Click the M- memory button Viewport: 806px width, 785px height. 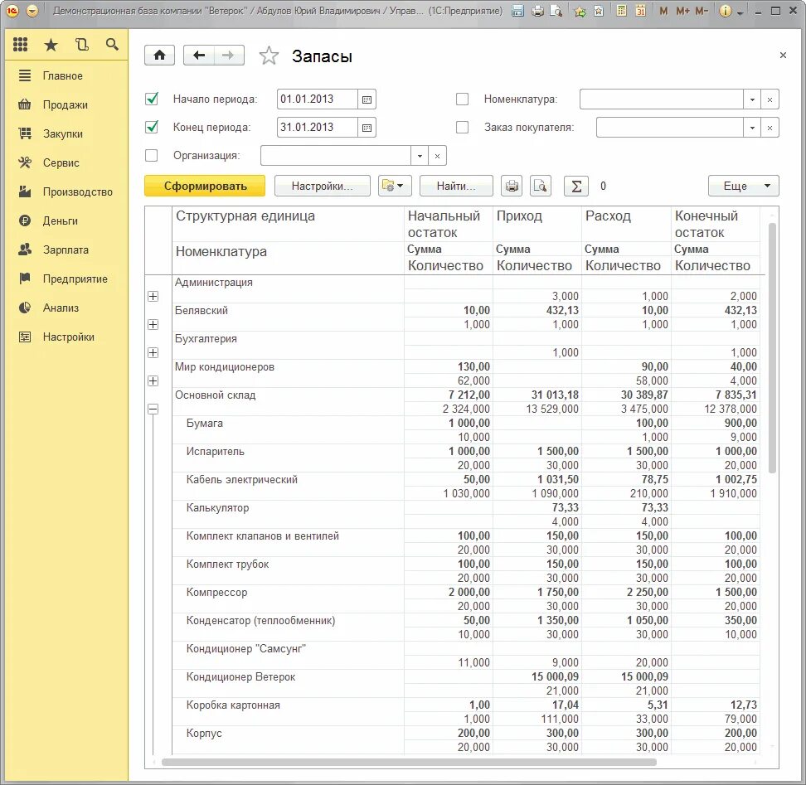pyautogui.click(x=702, y=11)
